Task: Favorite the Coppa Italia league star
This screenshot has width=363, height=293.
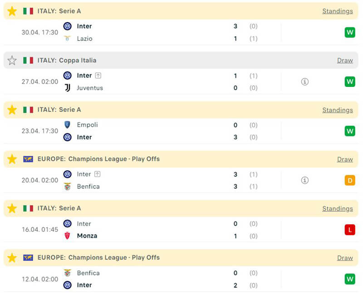Action: point(12,60)
